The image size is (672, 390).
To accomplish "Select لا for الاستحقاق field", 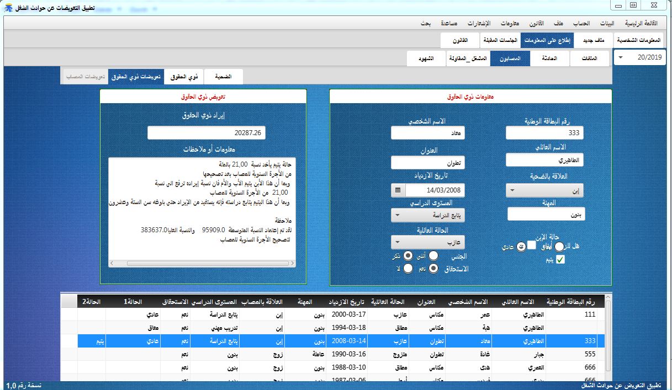I will pyautogui.click(x=408, y=269).
